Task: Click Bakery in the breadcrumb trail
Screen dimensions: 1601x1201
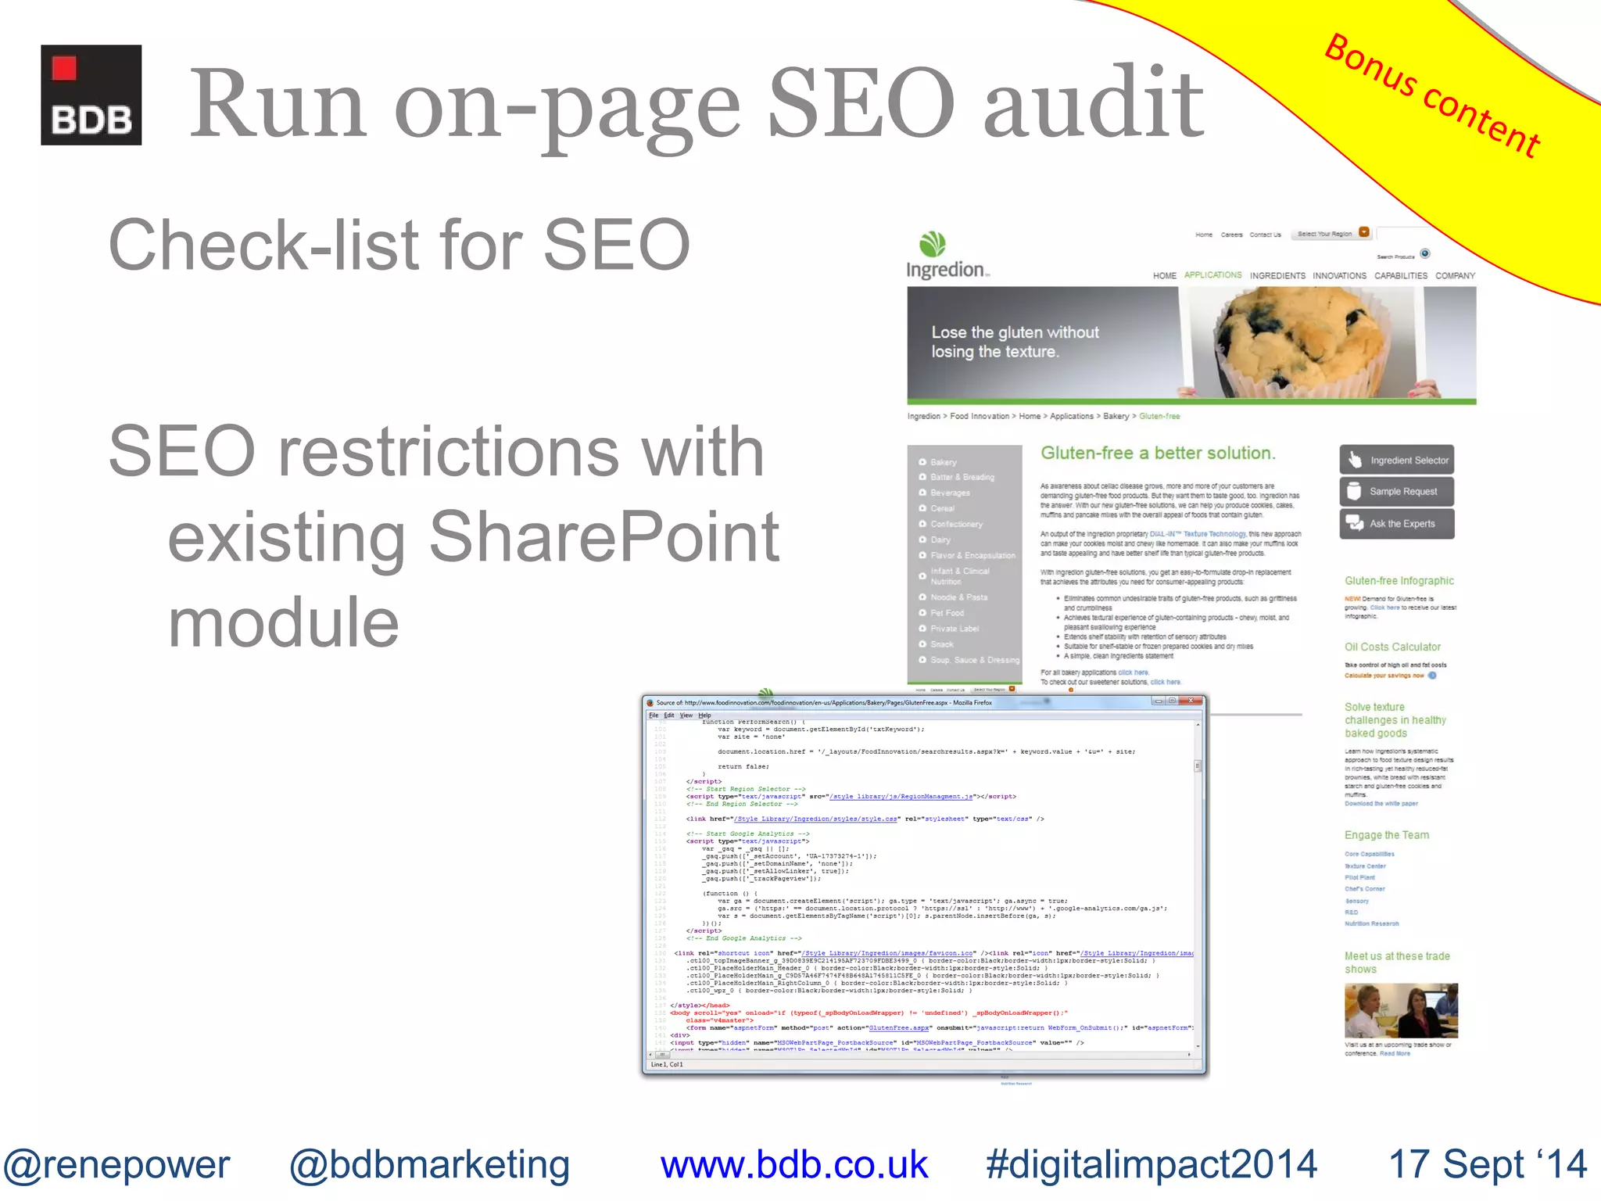Action: 1116,416
